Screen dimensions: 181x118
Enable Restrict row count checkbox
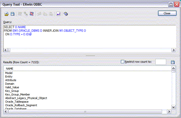coord(122,62)
